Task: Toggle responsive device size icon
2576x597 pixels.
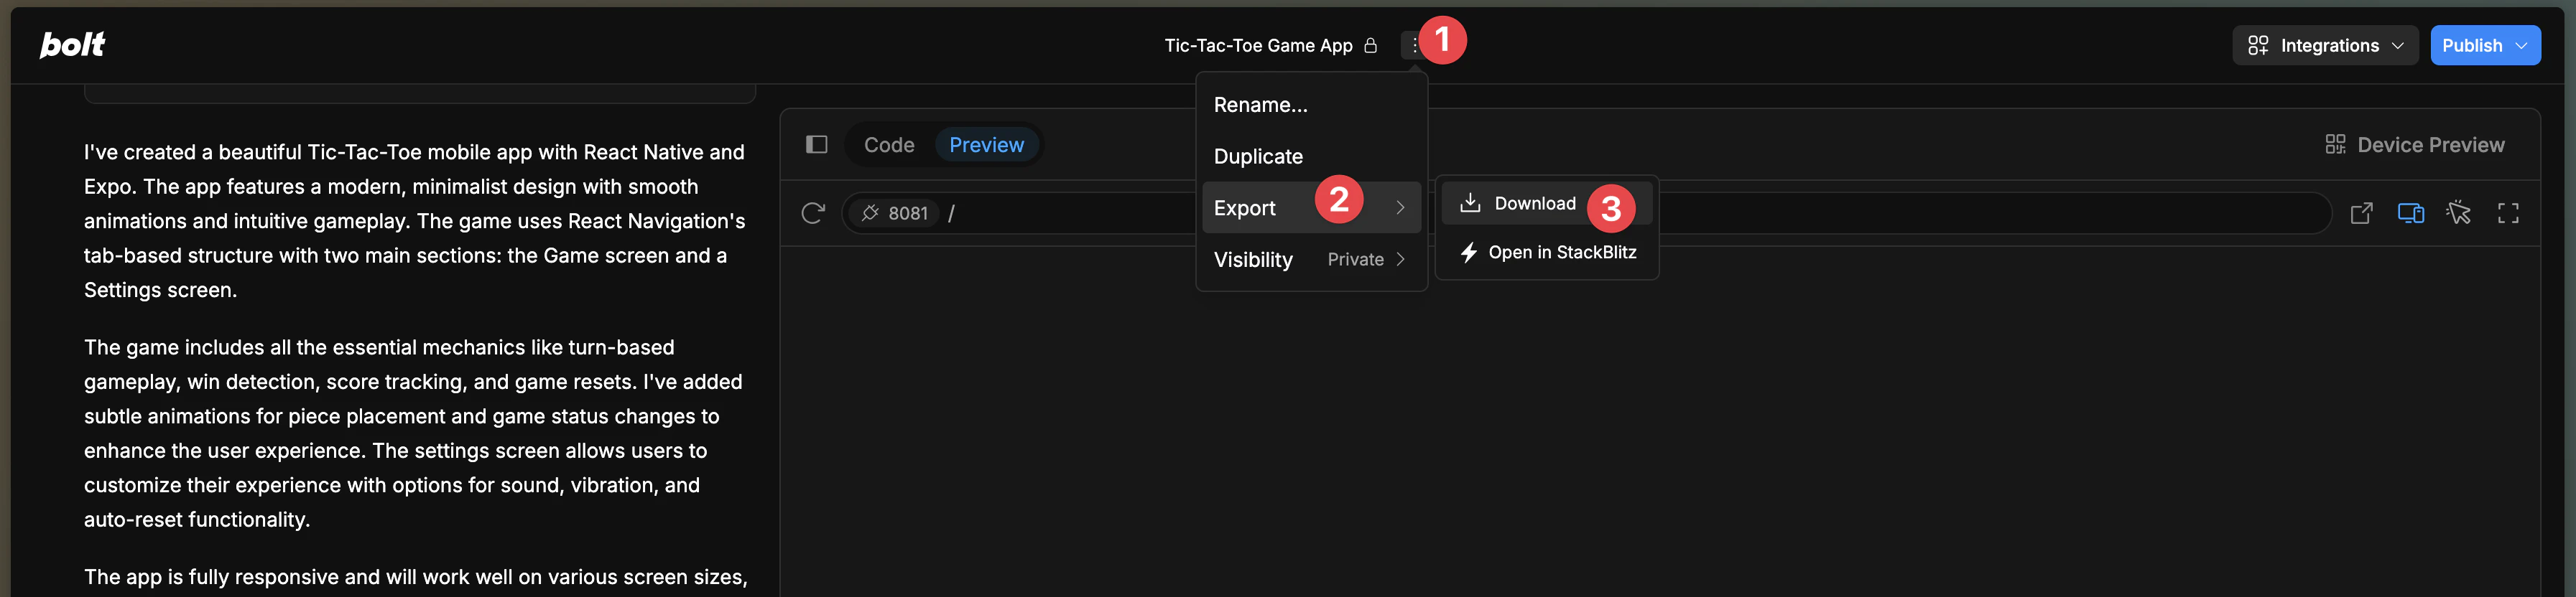Action: [x=2410, y=212]
